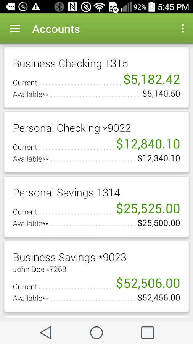Tap the Wi-Fi status bar icon
193x344 pixels.
click(x=100, y=7)
